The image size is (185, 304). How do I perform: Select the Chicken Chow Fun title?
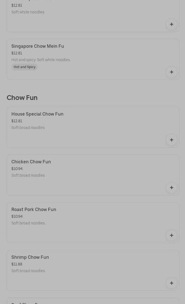pyautogui.click(x=31, y=162)
